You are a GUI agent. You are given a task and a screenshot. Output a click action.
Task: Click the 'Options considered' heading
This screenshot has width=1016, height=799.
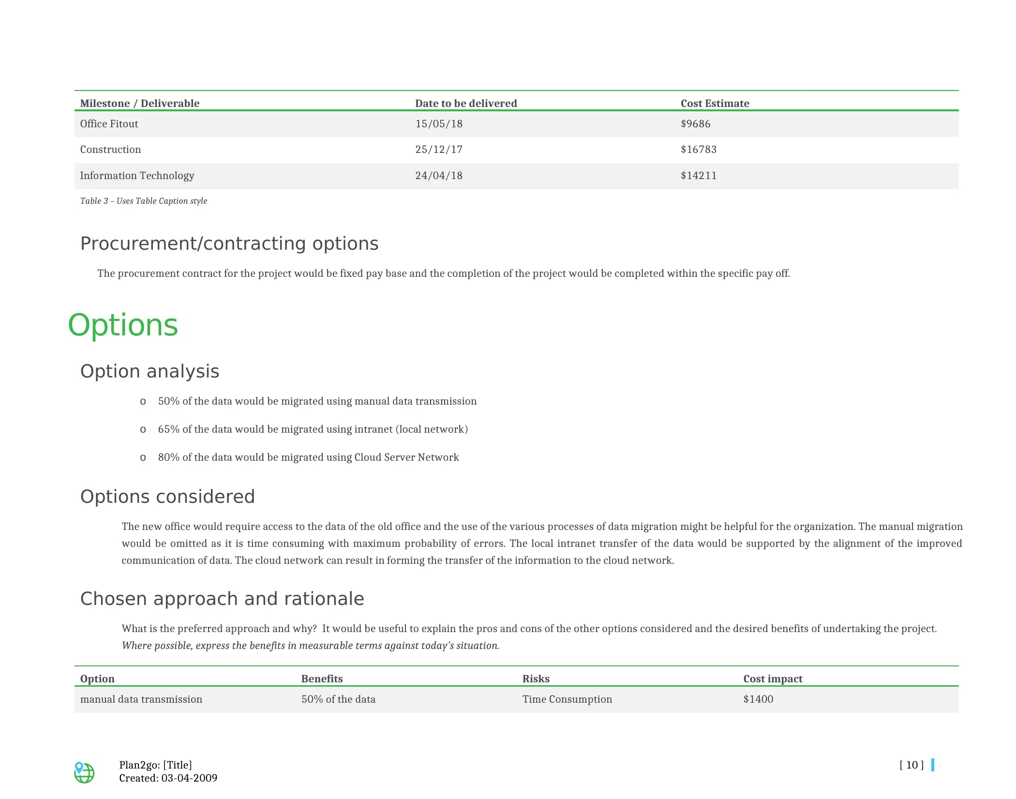click(x=167, y=497)
